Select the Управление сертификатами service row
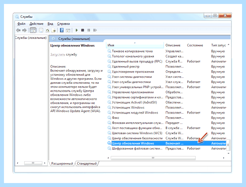246x187 pixels. coord(138,97)
